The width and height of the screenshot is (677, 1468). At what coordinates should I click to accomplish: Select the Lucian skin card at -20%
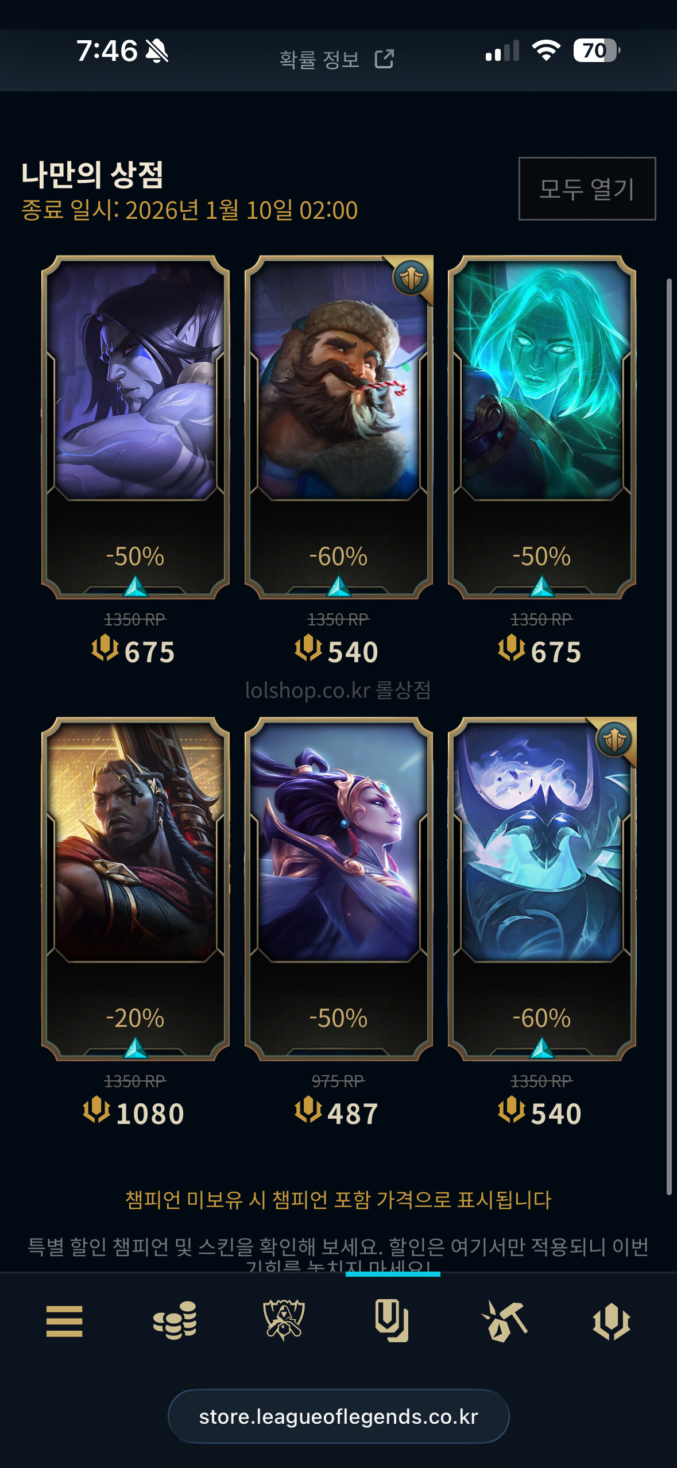click(136, 889)
